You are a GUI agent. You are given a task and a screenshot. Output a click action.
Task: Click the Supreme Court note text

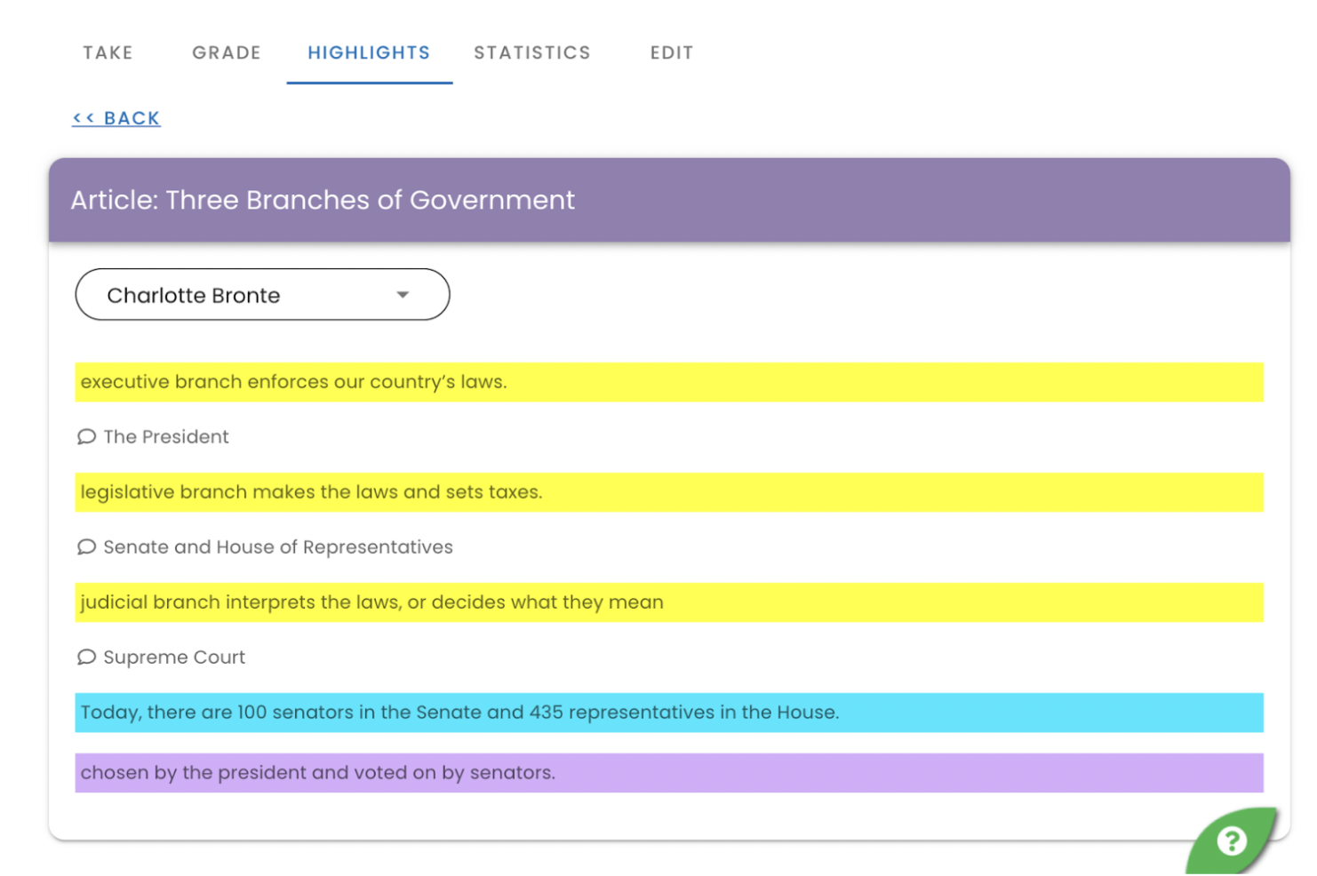coord(174,657)
